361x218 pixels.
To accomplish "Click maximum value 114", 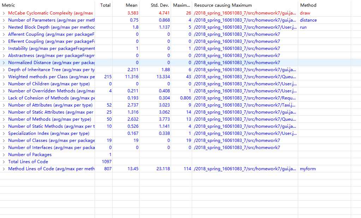I will pyautogui.click(x=187, y=169).
